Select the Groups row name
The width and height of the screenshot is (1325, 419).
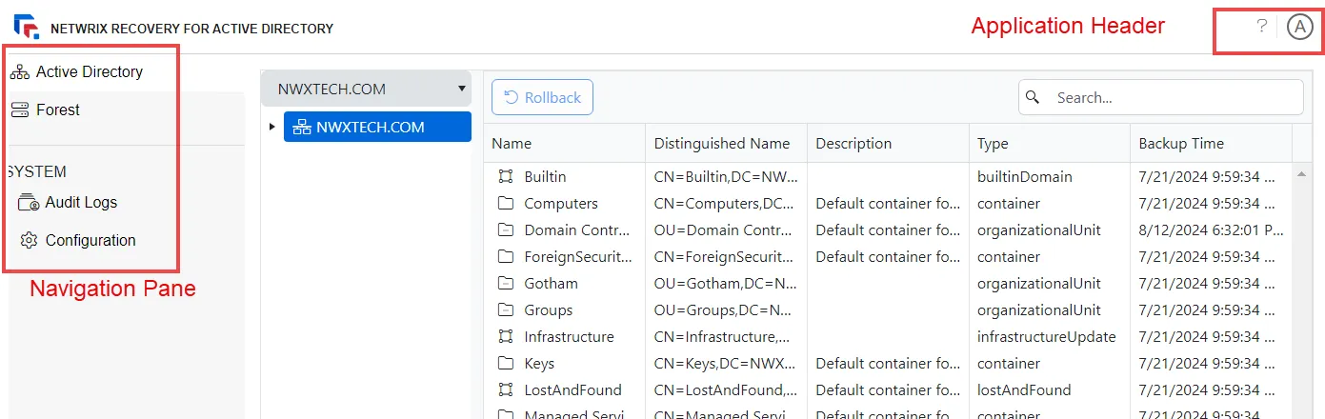(x=549, y=309)
